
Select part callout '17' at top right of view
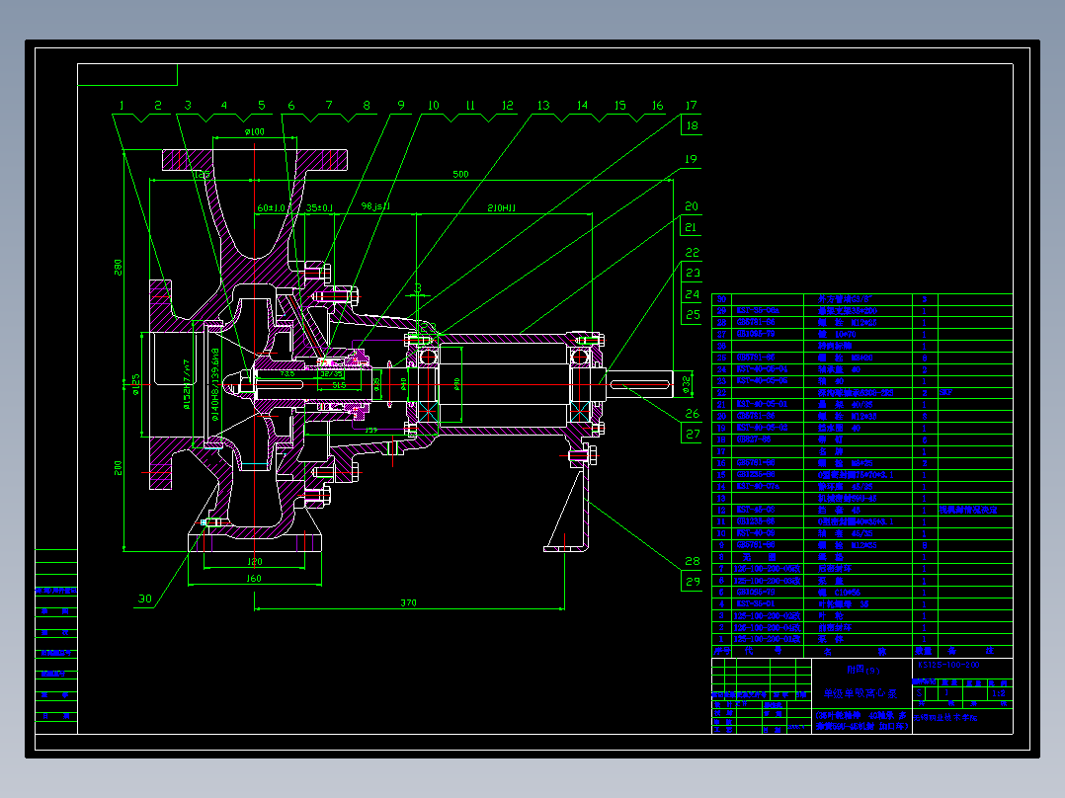[691, 106]
